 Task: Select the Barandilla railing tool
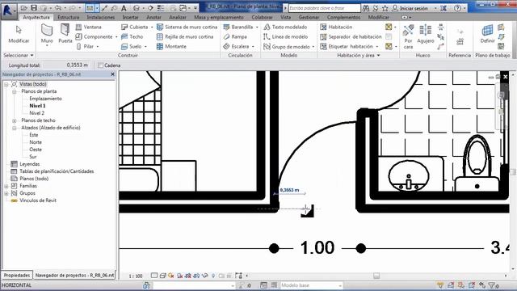pos(238,27)
